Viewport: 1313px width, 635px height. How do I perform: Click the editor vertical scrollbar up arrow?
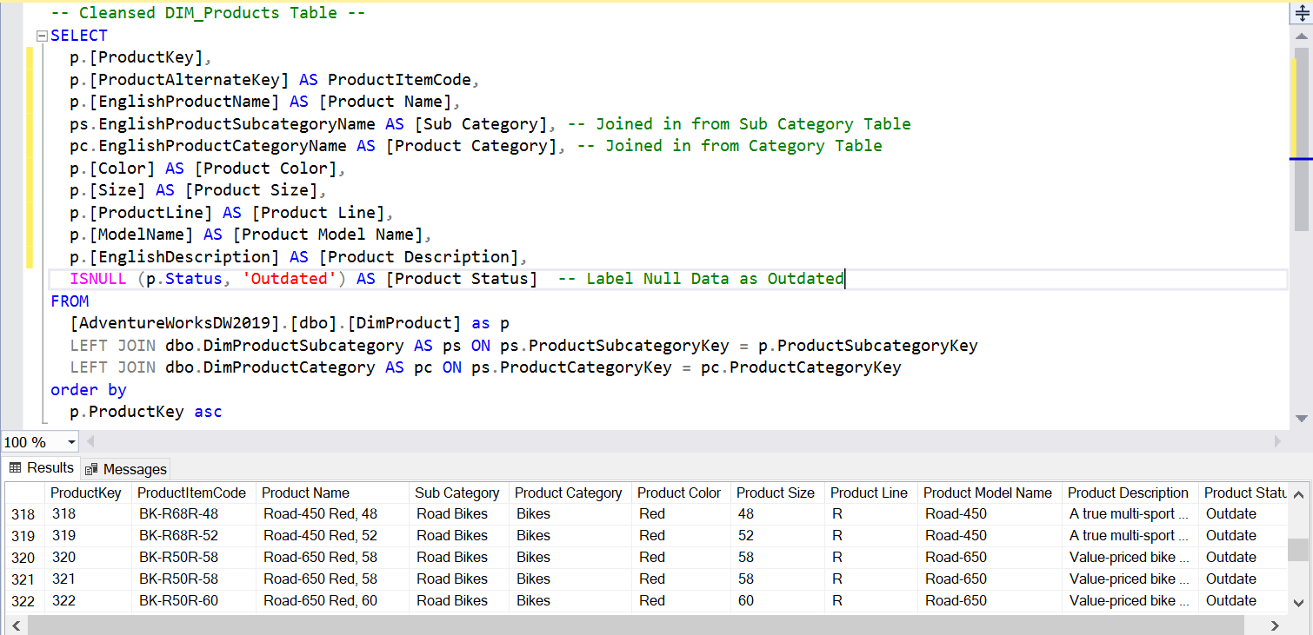point(1302,36)
